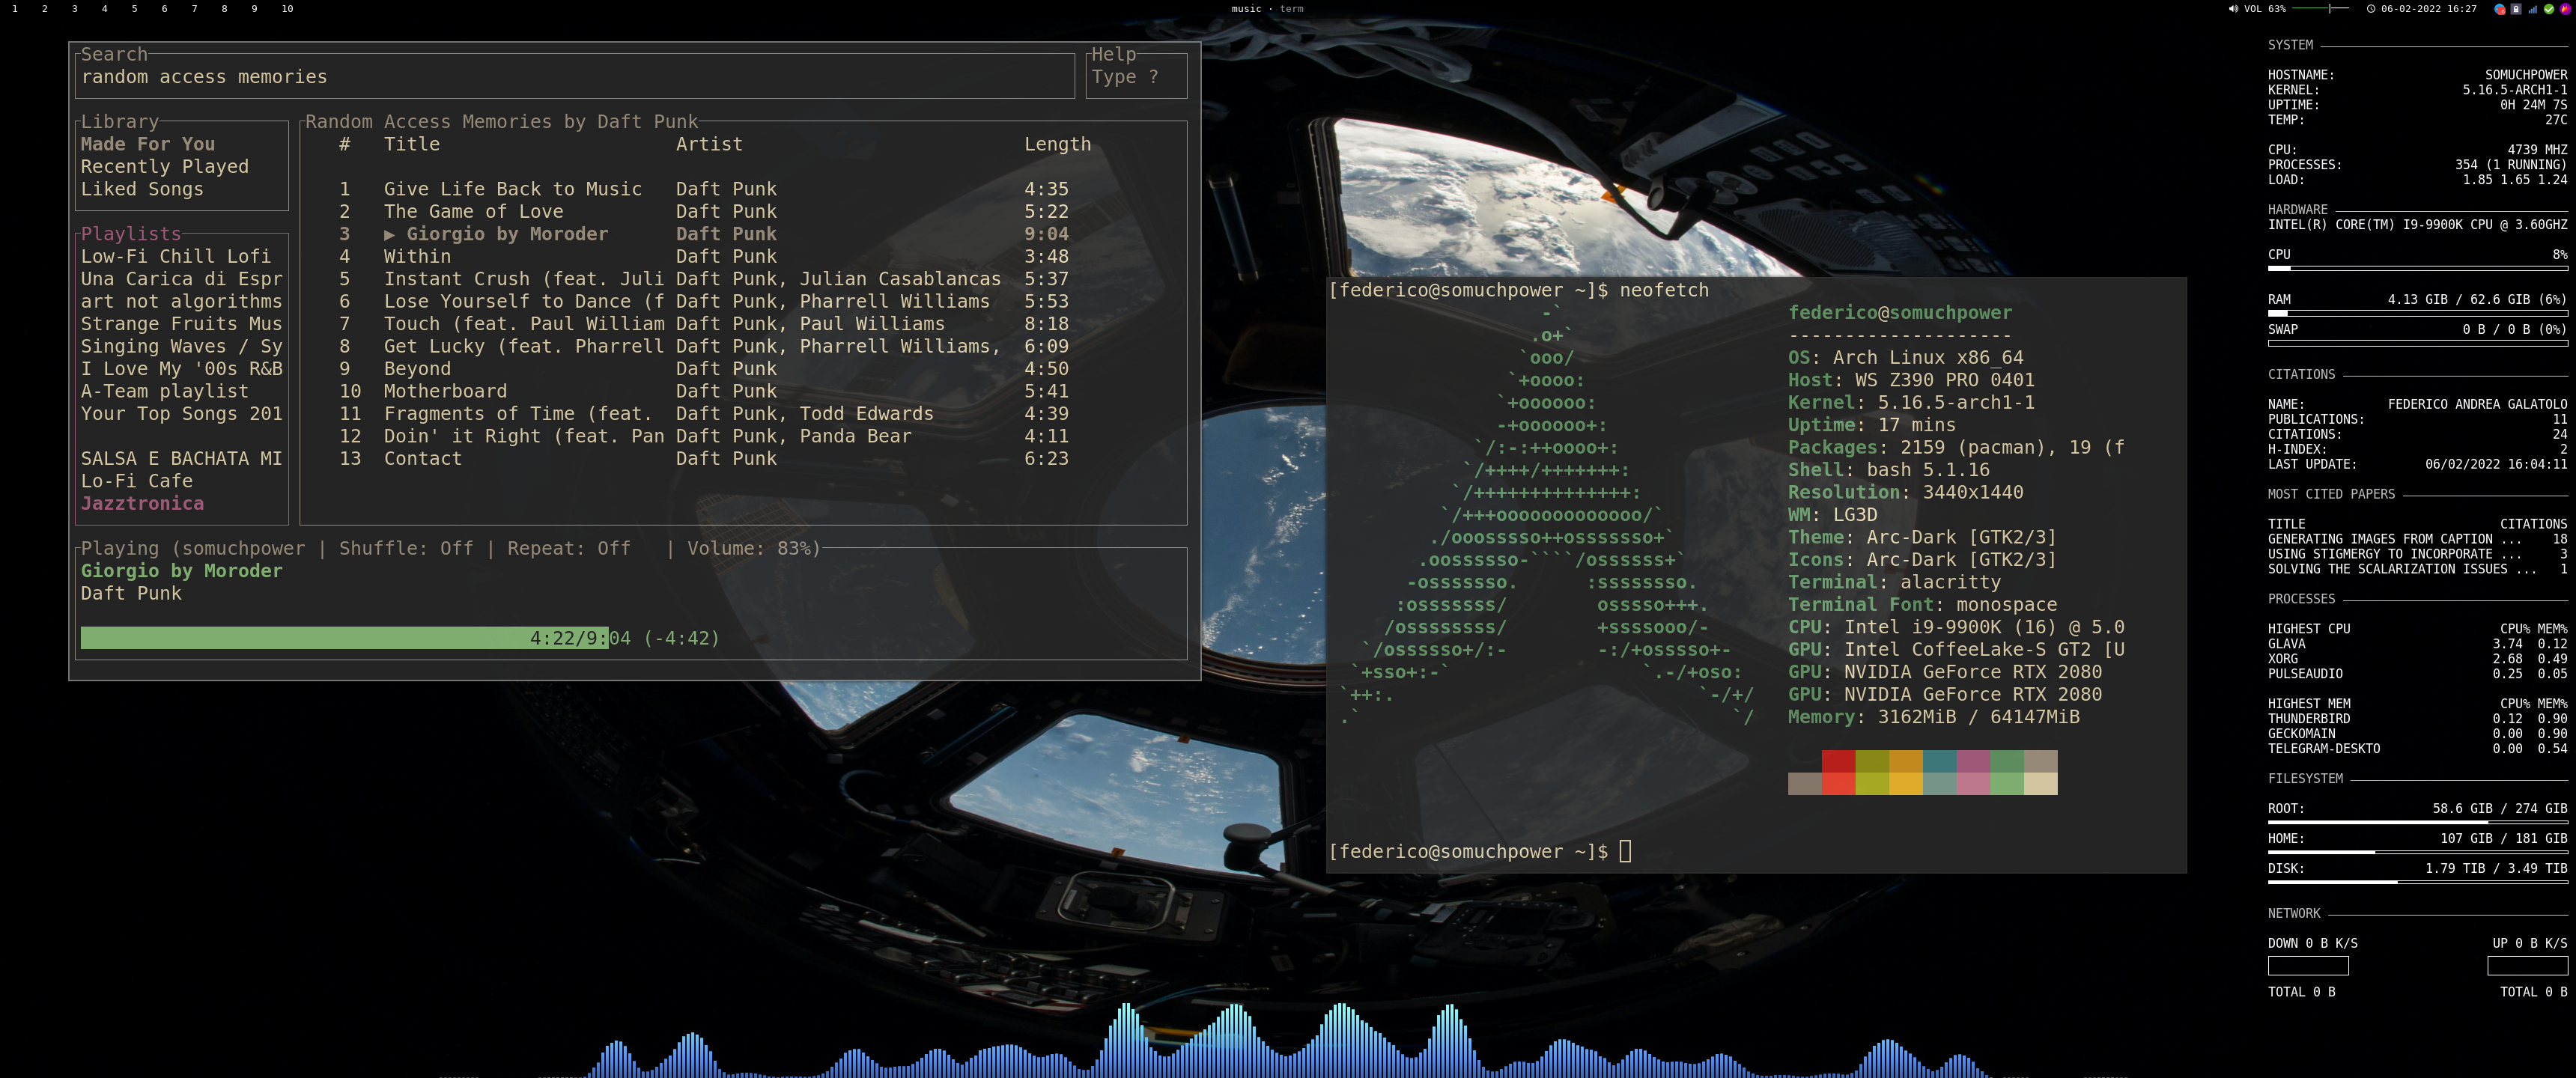Switch to workspace 10 in the top bar

click(x=287, y=9)
